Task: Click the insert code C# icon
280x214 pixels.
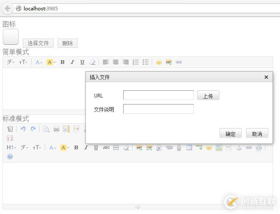Action: (76, 129)
